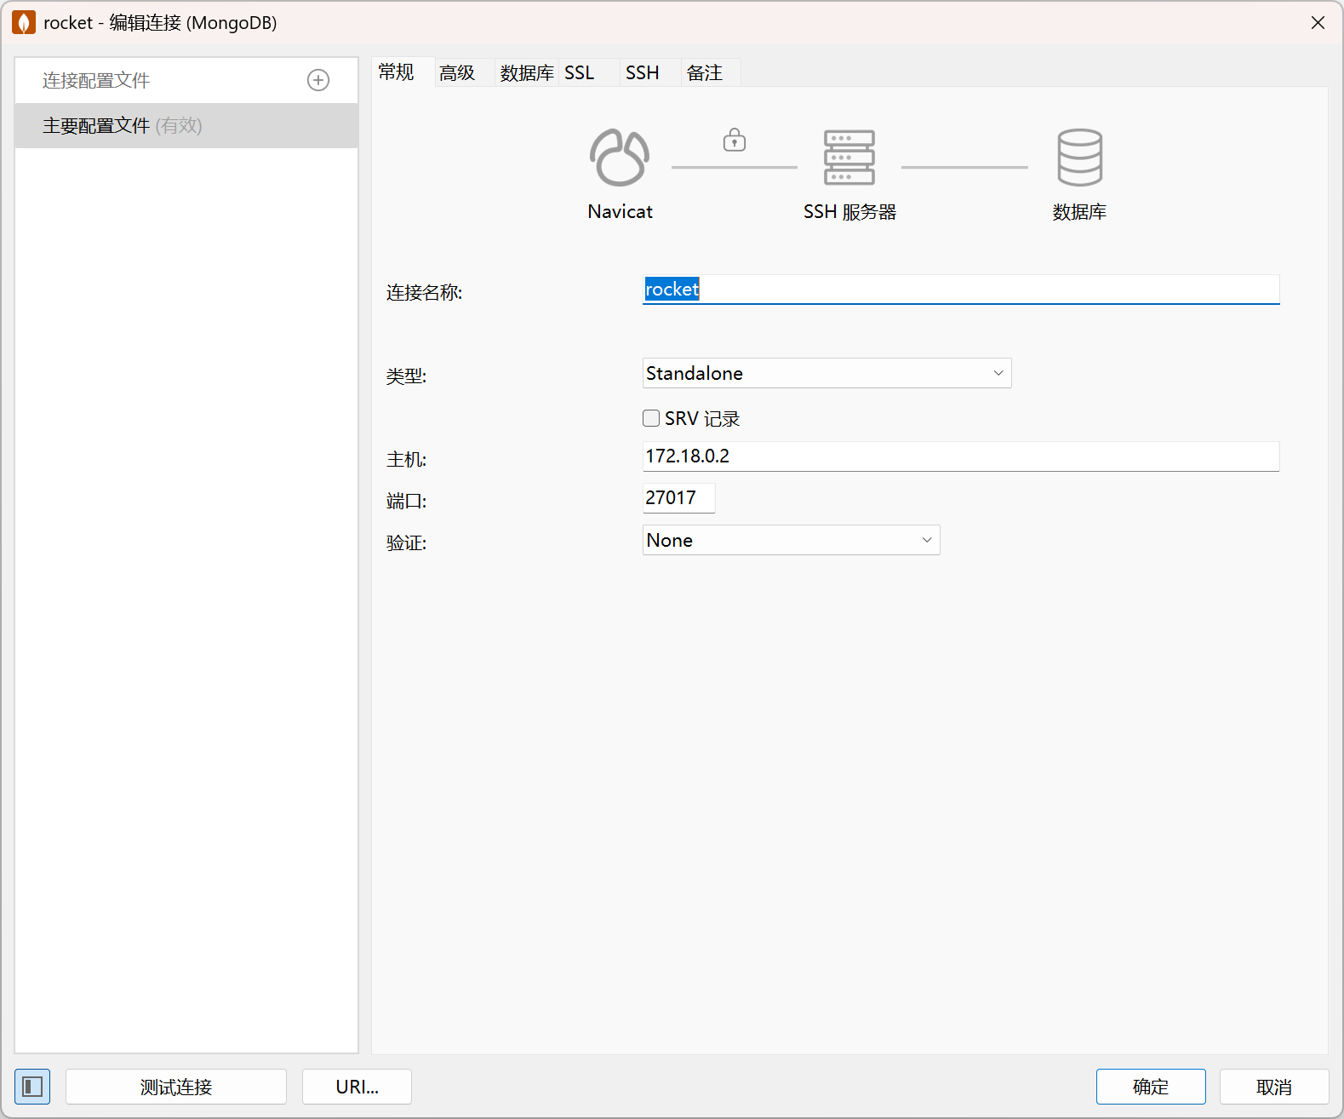
Task: Click the database cylinder icon
Action: point(1079,158)
